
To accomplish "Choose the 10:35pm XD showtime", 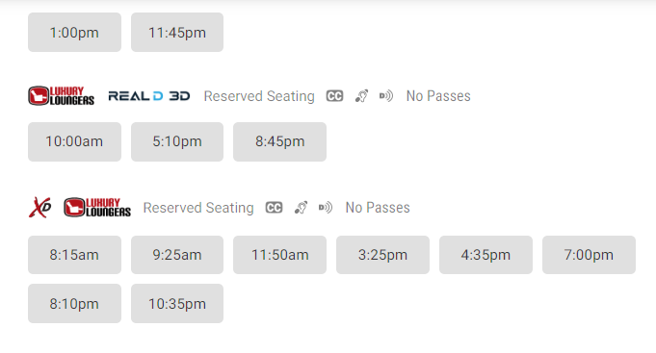I will coord(177,303).
